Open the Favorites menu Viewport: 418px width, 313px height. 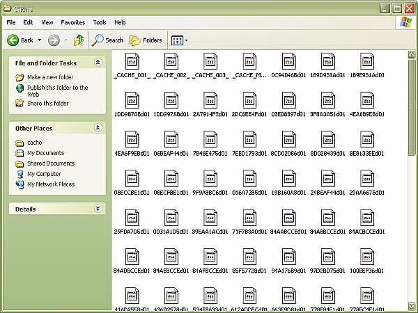pyautogui.click(x=73, y=22)
